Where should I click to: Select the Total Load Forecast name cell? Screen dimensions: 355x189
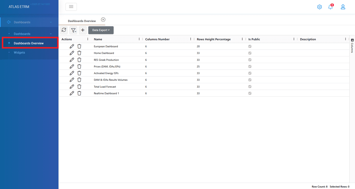pyautogui.click(x=105, y=87)
